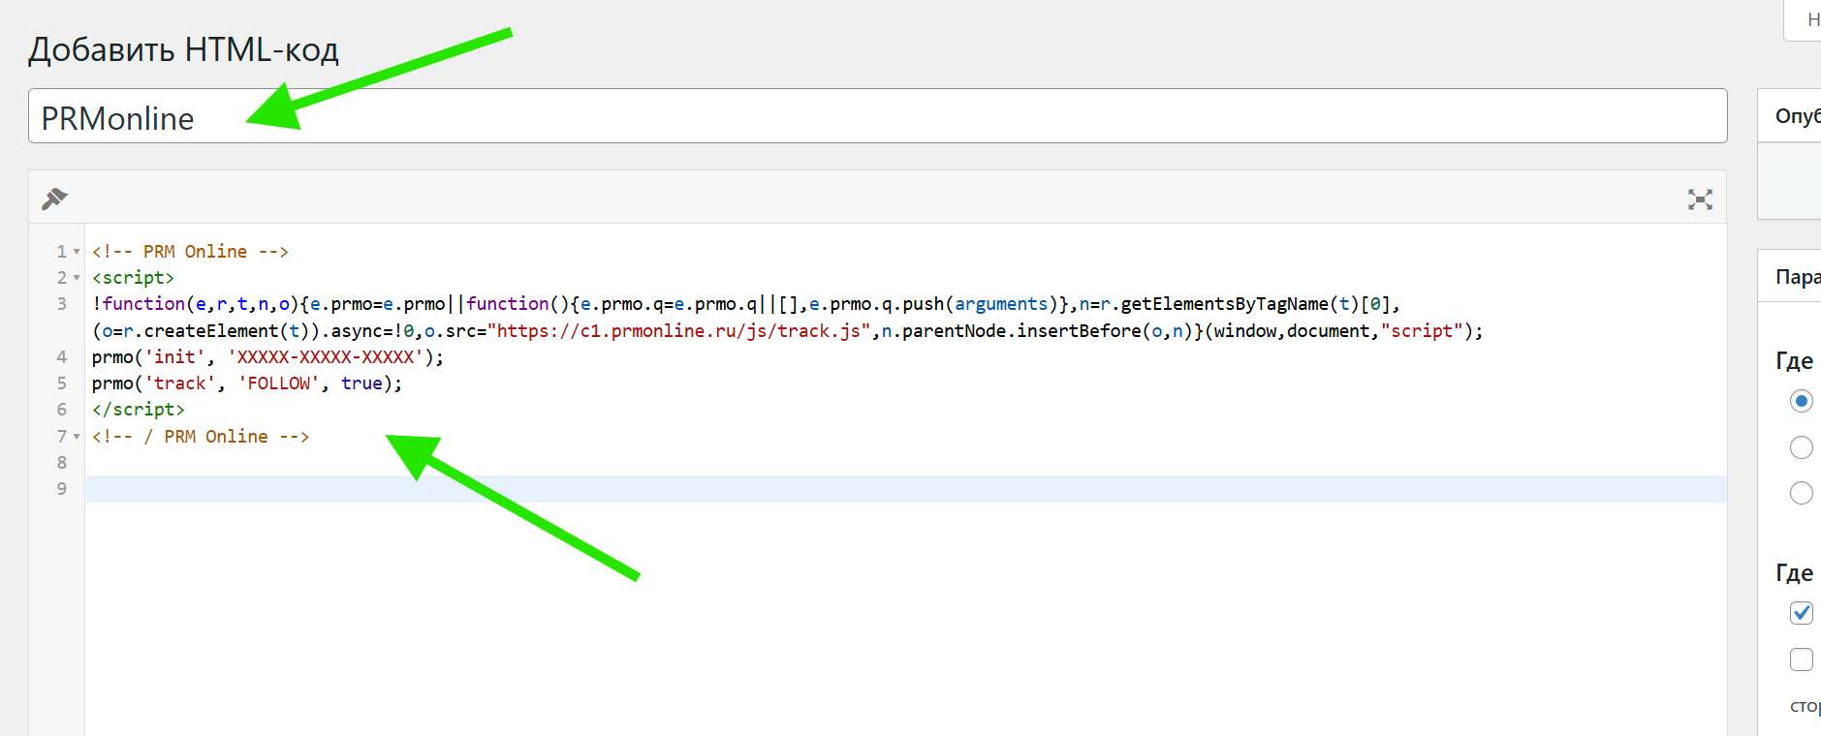Click the track.js URL string in code
Screen dimensions: 1821x736
(678, 331)
